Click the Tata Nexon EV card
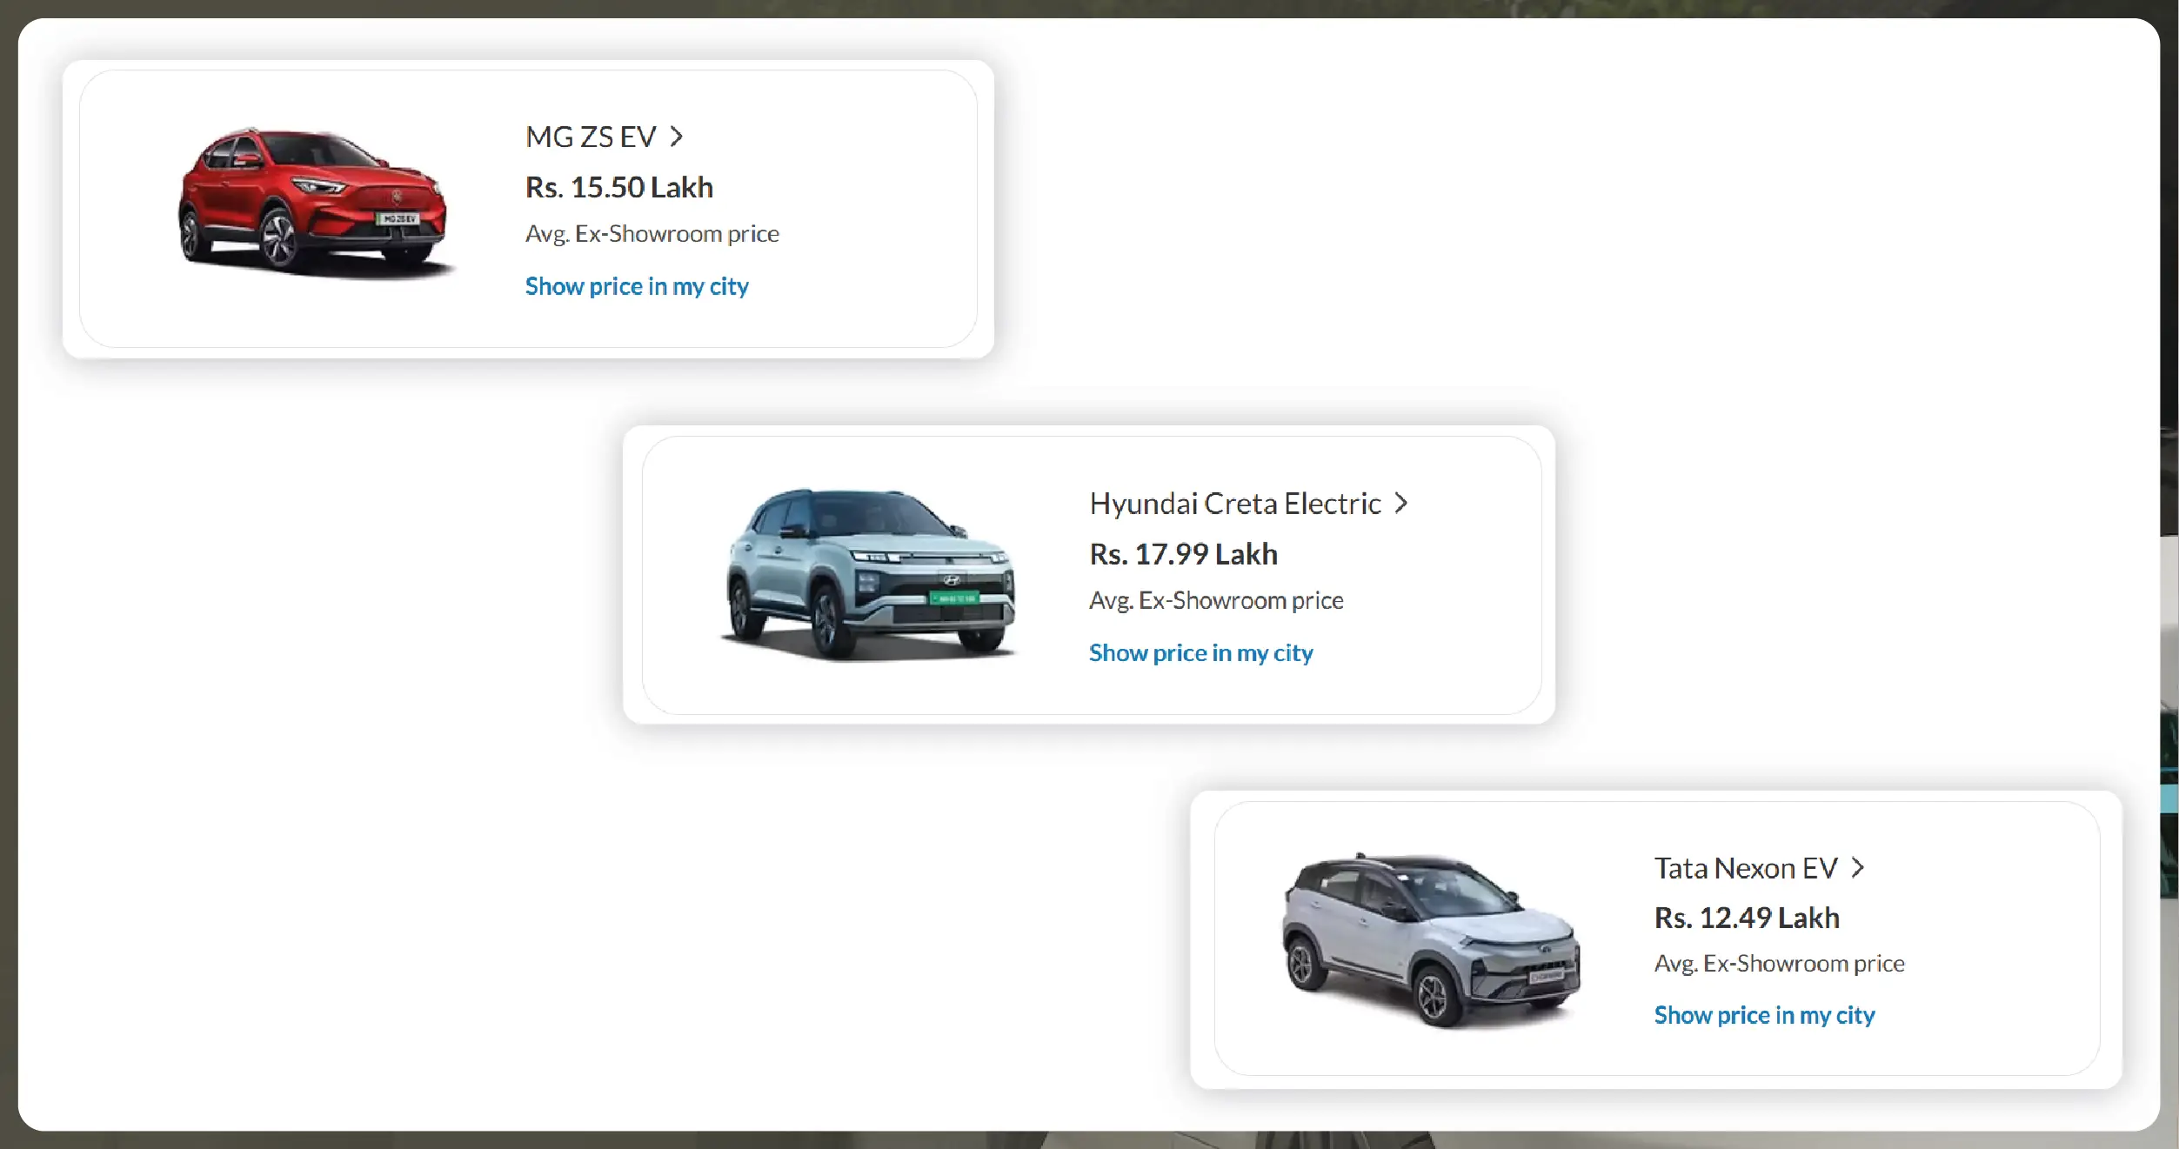Image resolution: width=2179 pixels, height=1149 pixels. click(1655, 941)
